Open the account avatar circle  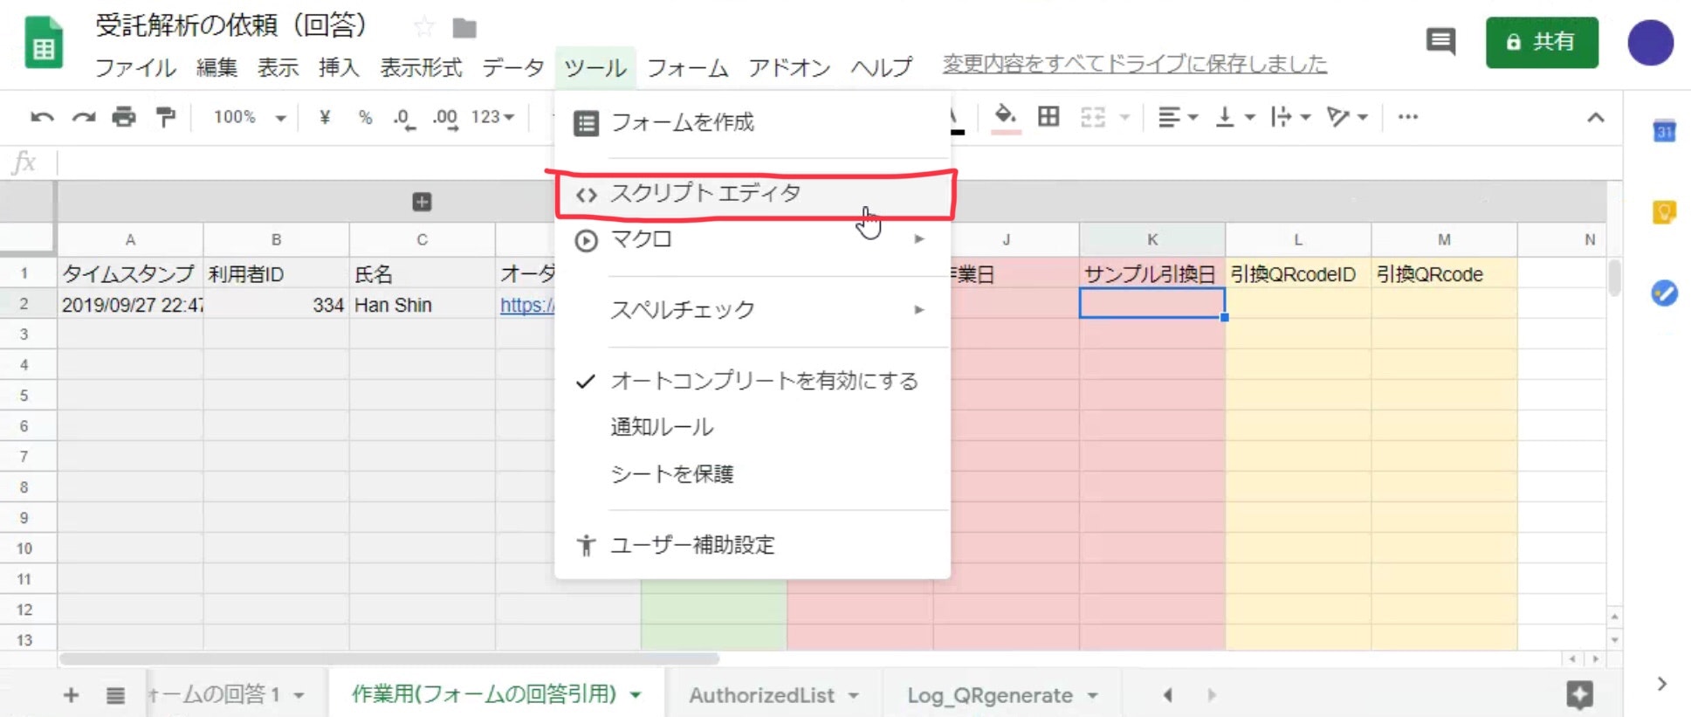click(x=1650, y=43)
